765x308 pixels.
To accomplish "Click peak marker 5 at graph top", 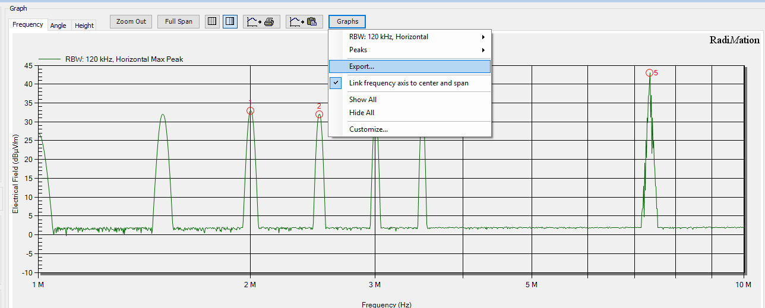I will (650, 73).
